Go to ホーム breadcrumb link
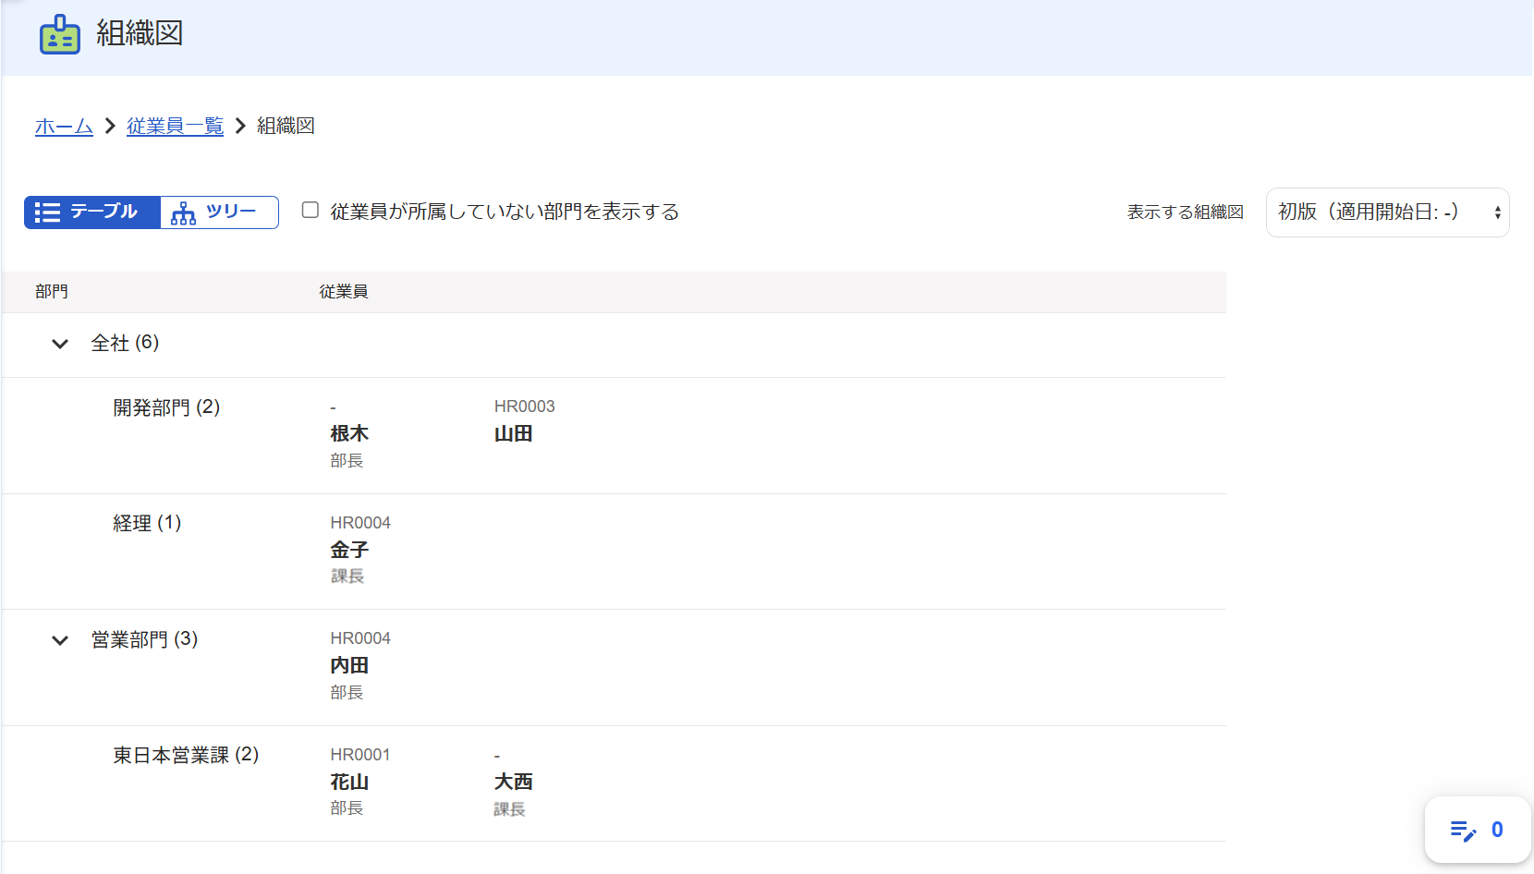Screen dimensions: 1534x874 [64, 126]
